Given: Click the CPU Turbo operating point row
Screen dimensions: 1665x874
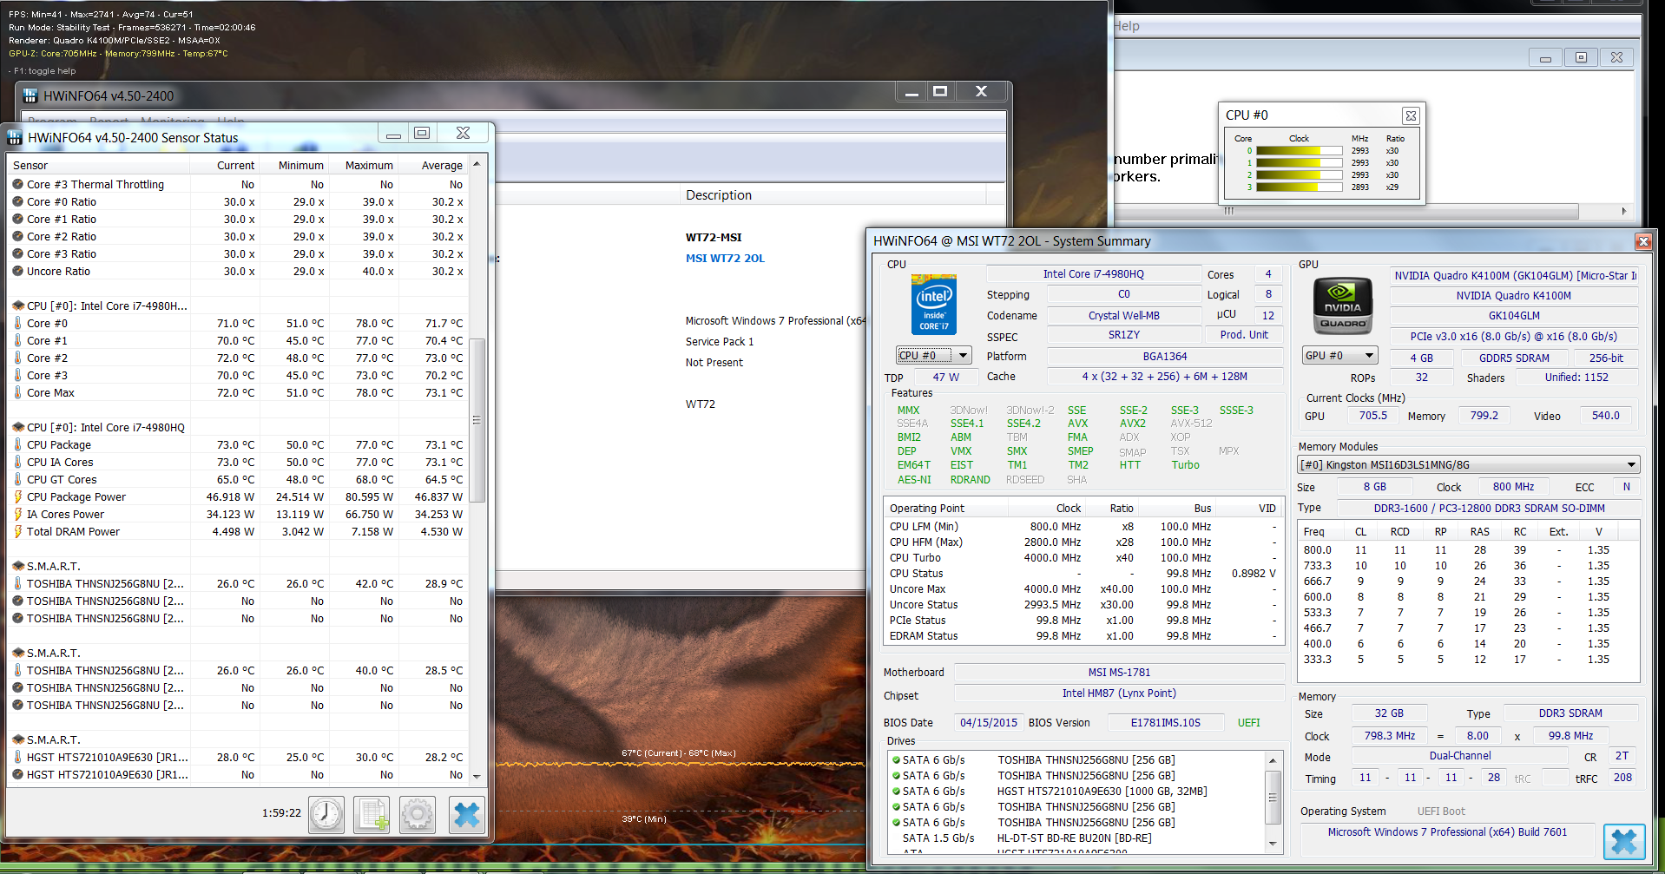Looking at the screenshot, I should 1083,557.
